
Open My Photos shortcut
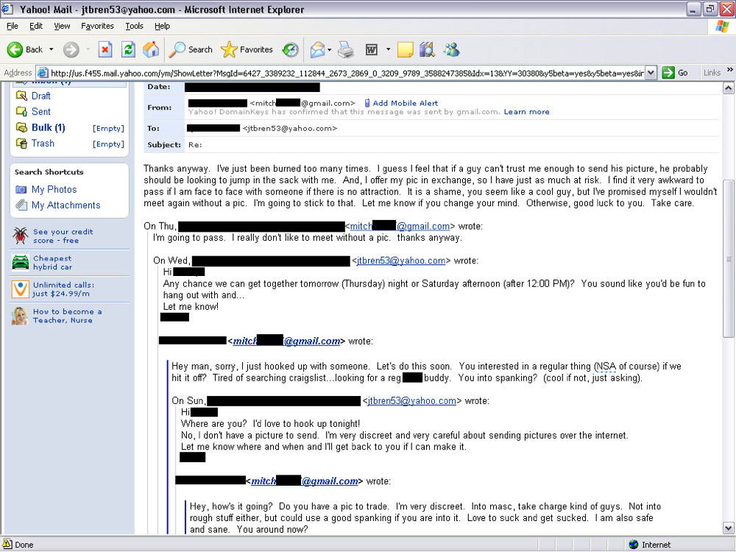[x=54, y=190]
